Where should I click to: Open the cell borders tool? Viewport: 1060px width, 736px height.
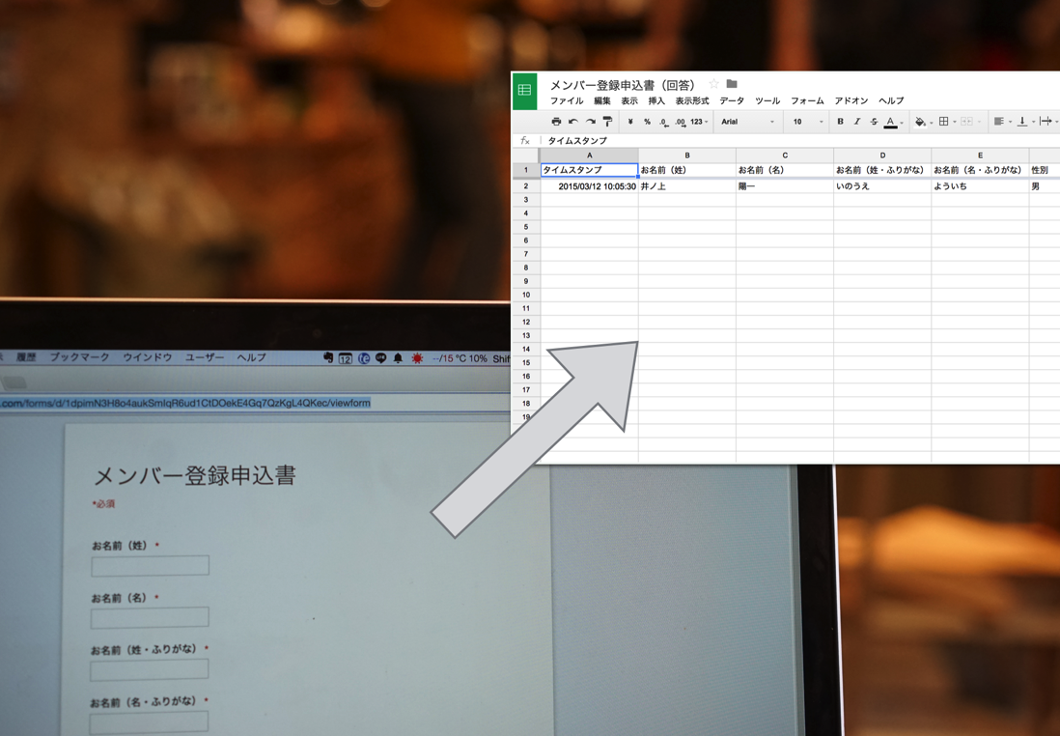click(x=946, y=122)
